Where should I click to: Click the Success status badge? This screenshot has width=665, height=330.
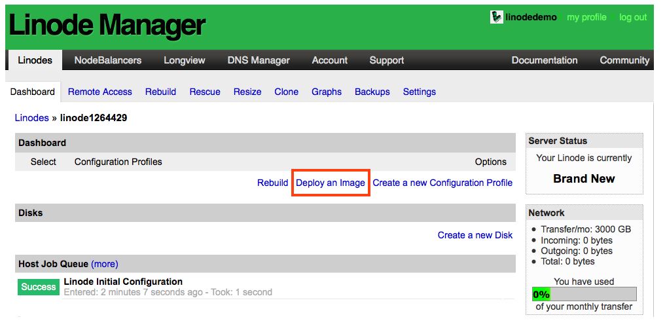pyautogui.click(x=39, y=287)
